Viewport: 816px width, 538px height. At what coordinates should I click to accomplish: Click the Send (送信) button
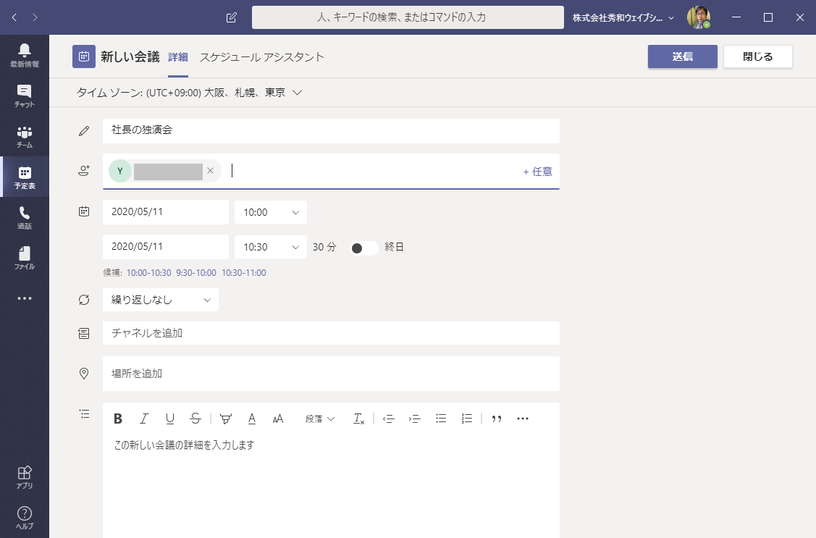click(682, 56)
